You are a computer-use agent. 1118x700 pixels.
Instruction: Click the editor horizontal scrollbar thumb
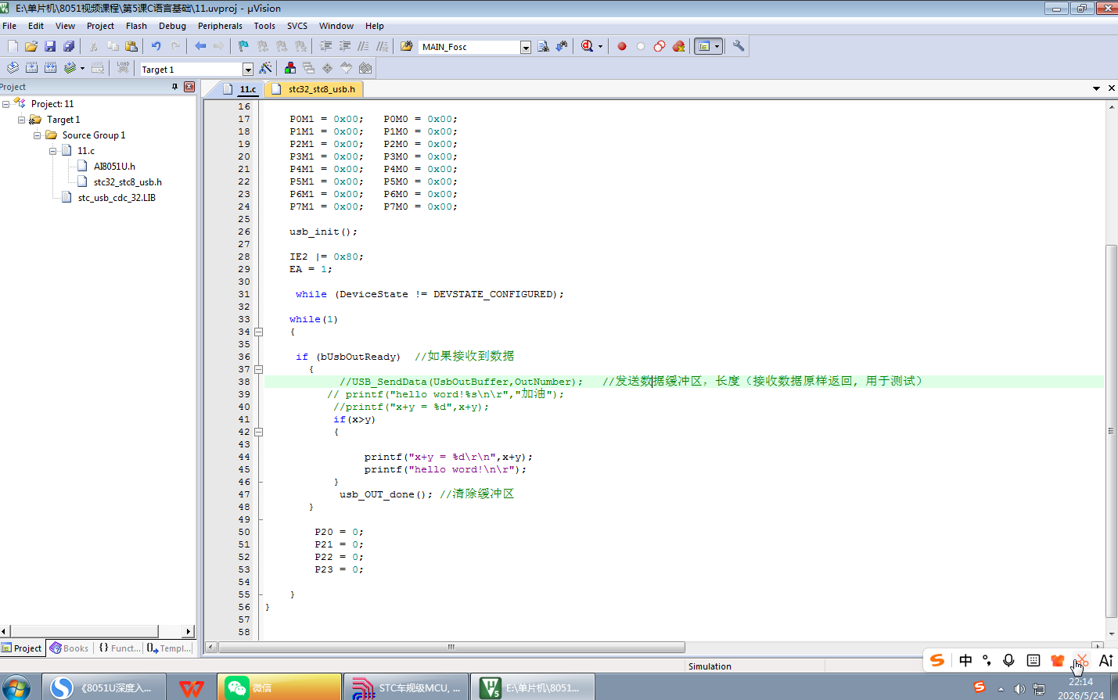[451, 648]
